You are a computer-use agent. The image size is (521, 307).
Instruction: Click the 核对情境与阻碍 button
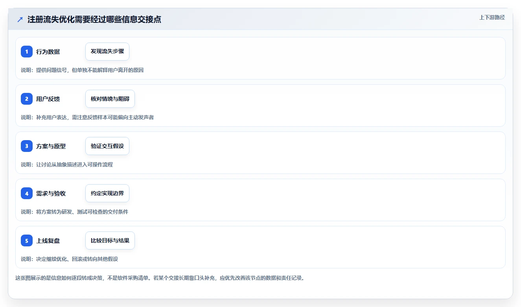tap(110, 99)
